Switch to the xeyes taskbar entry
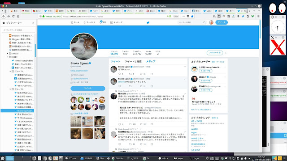This screenshot has width=287, height=161. [x=178, y=158]
